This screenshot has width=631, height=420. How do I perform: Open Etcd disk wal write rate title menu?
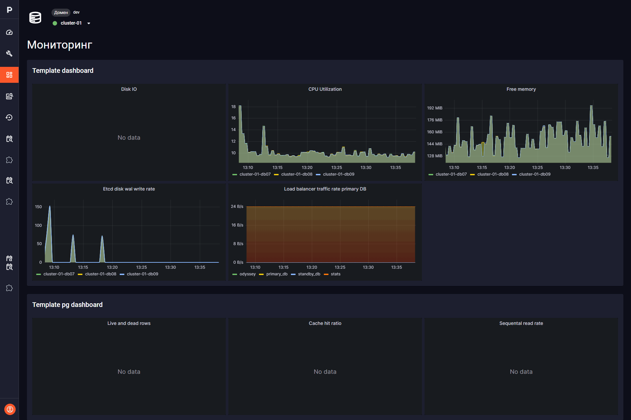pos(129,189)
